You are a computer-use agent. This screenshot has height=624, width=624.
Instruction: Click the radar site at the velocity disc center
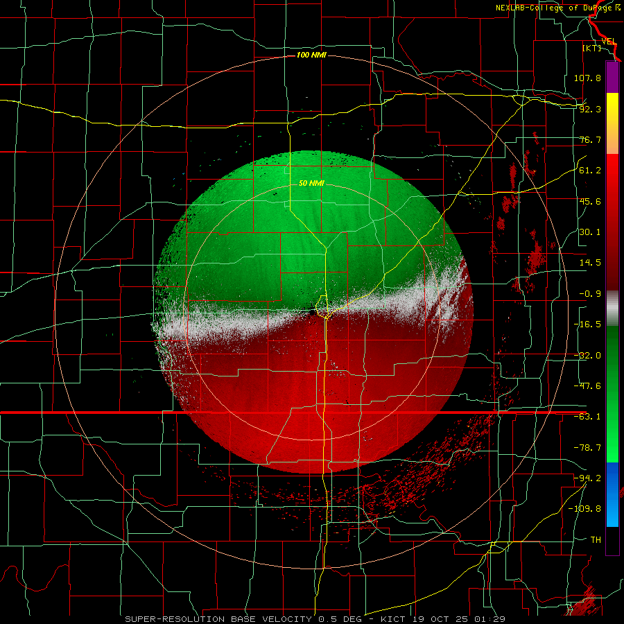311,312
